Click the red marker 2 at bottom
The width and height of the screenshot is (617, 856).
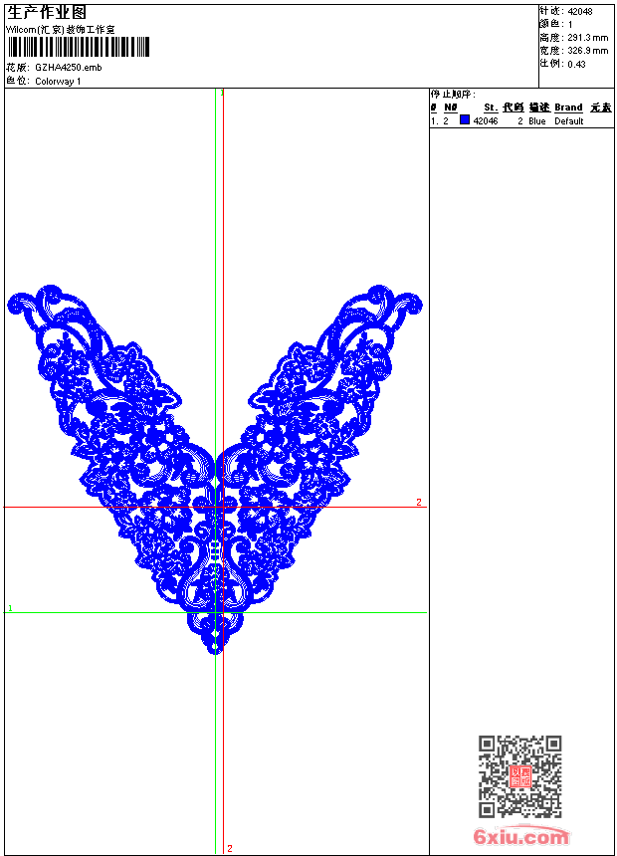230,848
